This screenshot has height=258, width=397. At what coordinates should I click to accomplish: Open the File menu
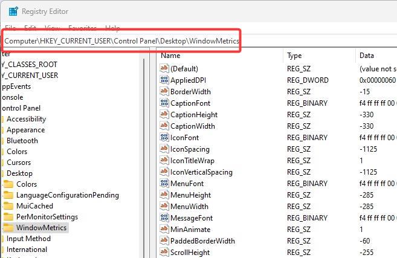click(10, 28)
